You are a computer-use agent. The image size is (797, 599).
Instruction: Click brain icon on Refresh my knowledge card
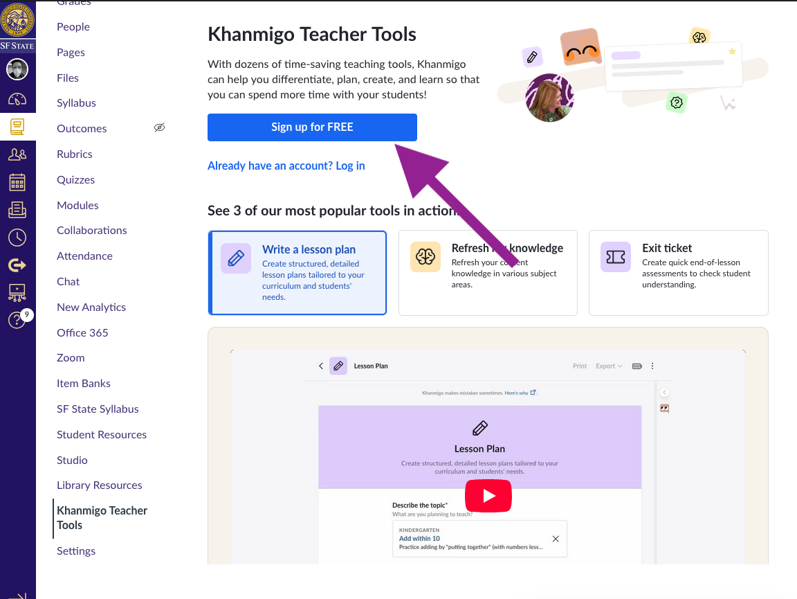(x=425, y=257)
